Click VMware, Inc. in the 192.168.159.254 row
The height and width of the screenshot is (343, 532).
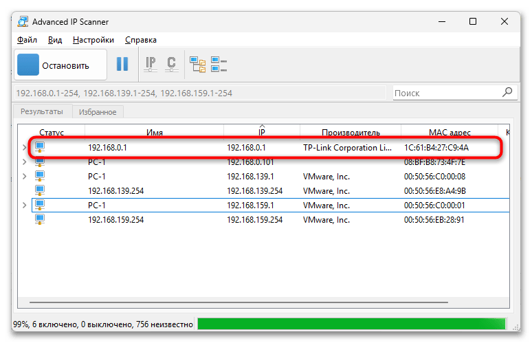pos(326,220)
